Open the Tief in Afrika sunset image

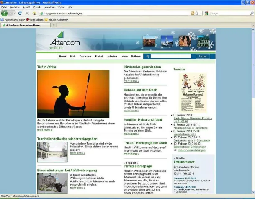[x=73, y=94]
